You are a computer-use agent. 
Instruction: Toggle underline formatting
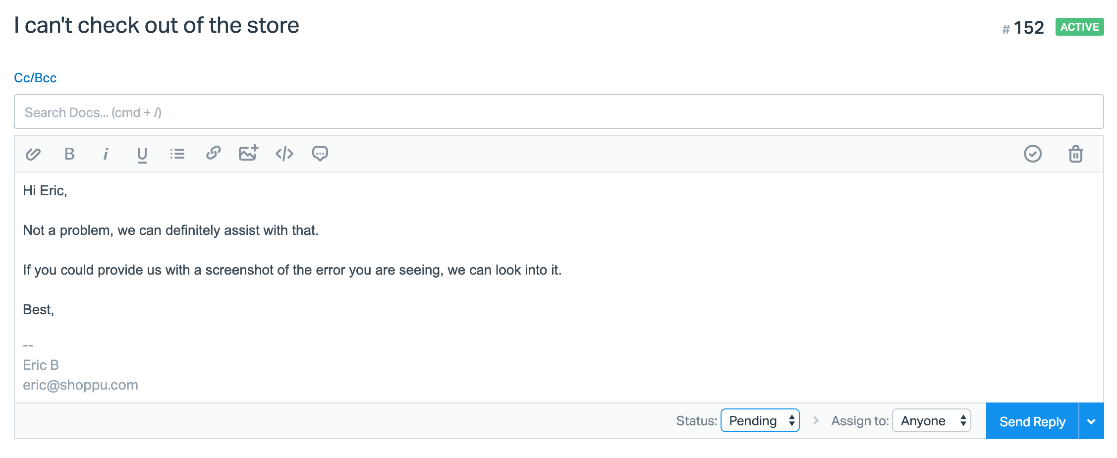click(142, 154)
